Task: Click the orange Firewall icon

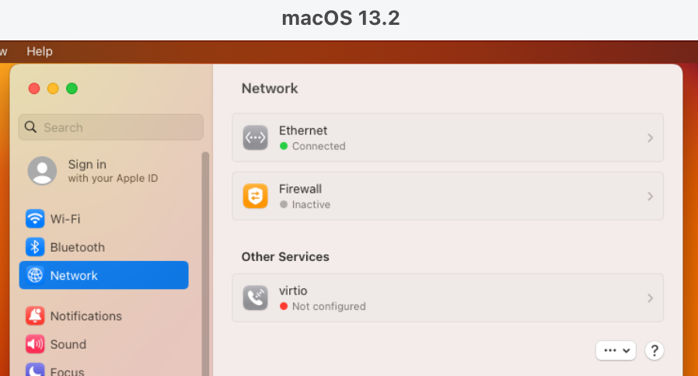Action: tap(255, 197)
